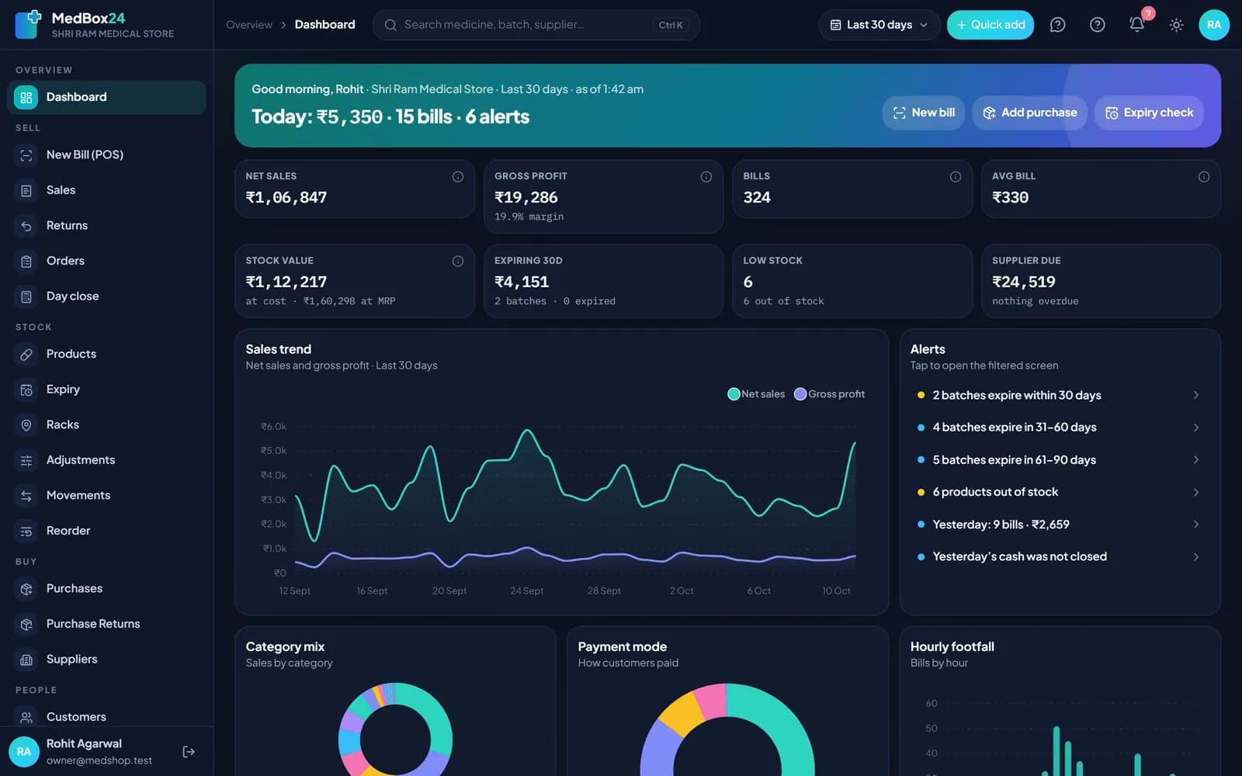1242x776 pixels.
Task: Click the New Bill (POS) scanner icon
Action: pos(26,155)
